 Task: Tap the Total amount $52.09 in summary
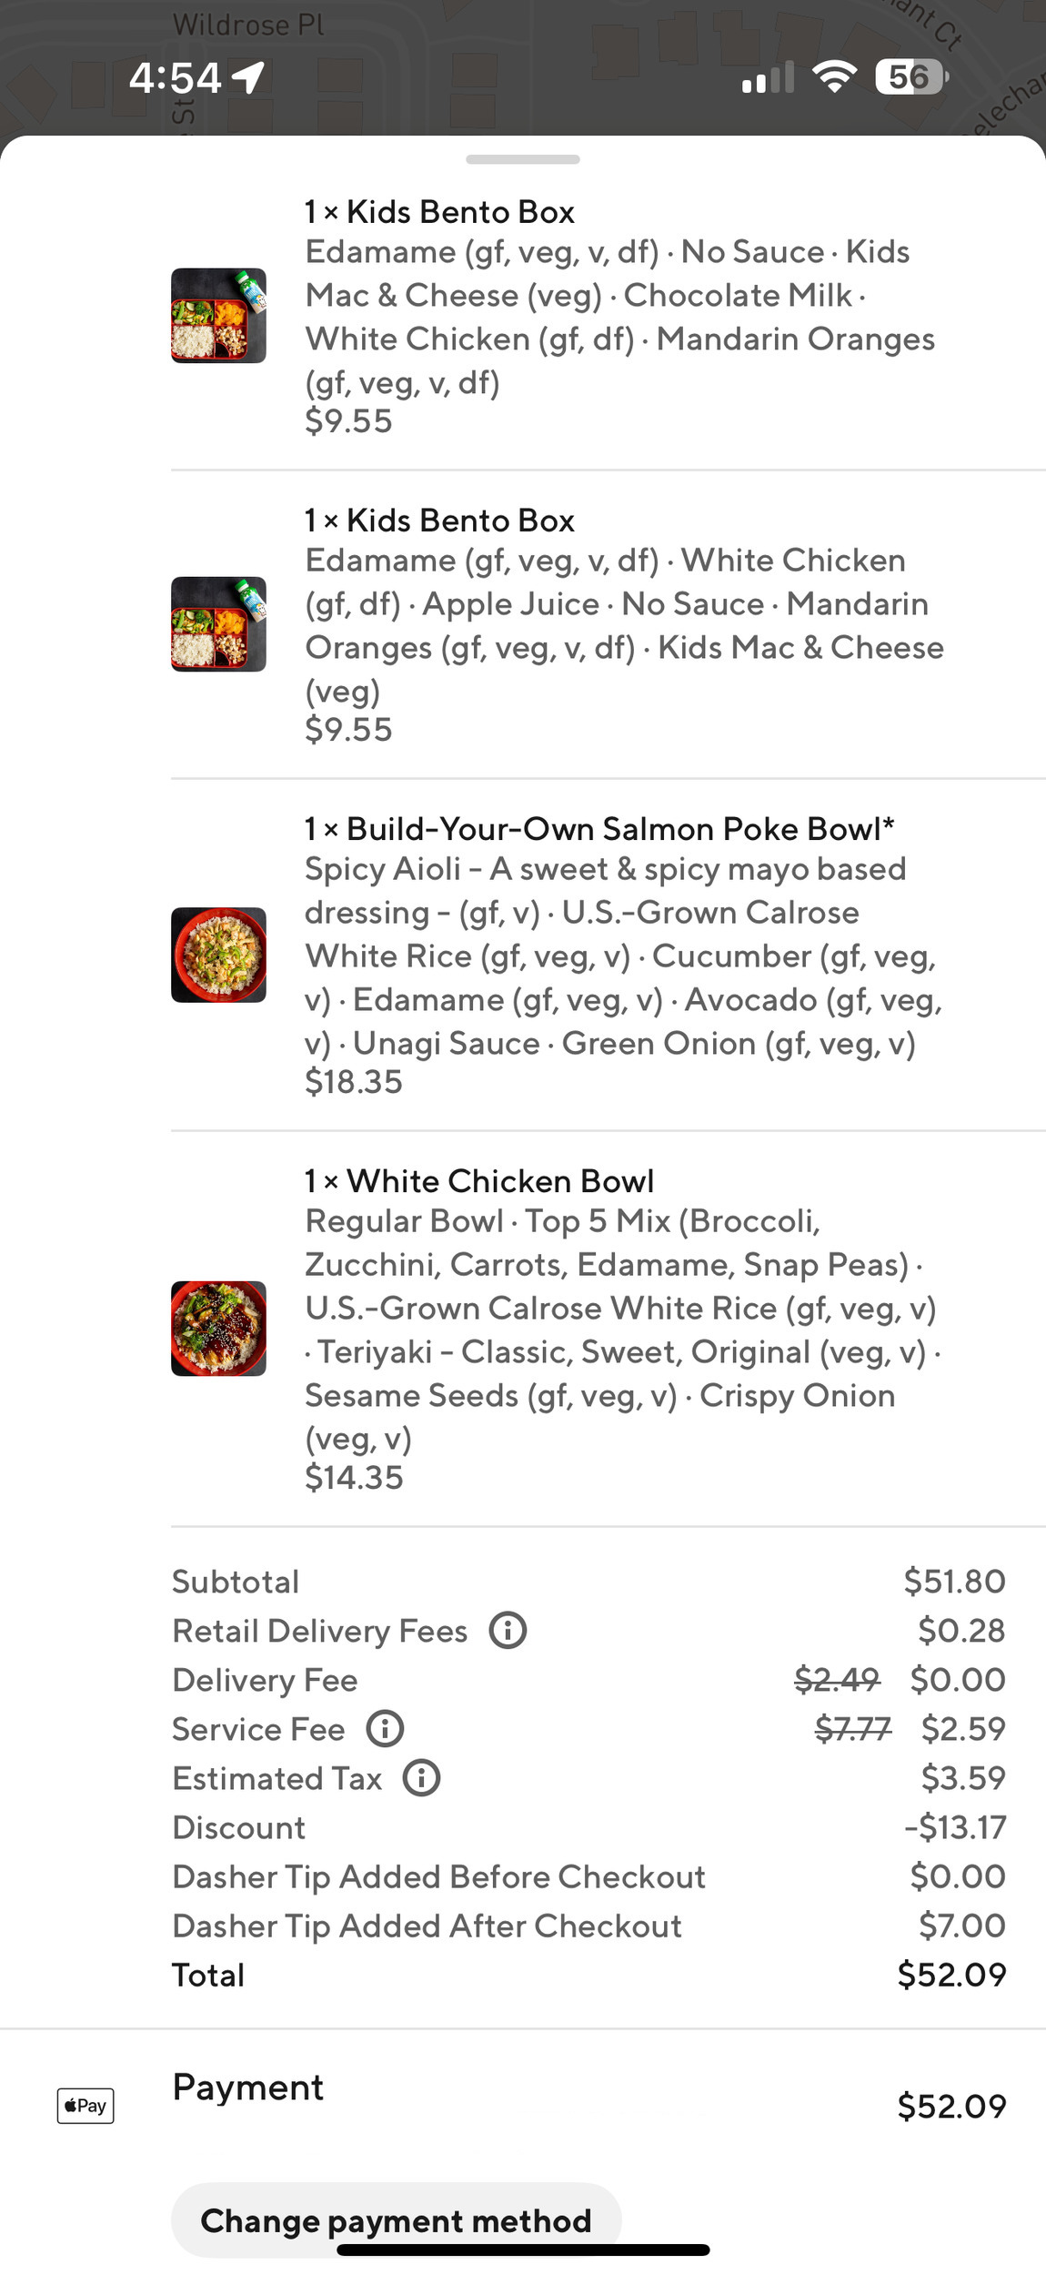point(951,1975)
